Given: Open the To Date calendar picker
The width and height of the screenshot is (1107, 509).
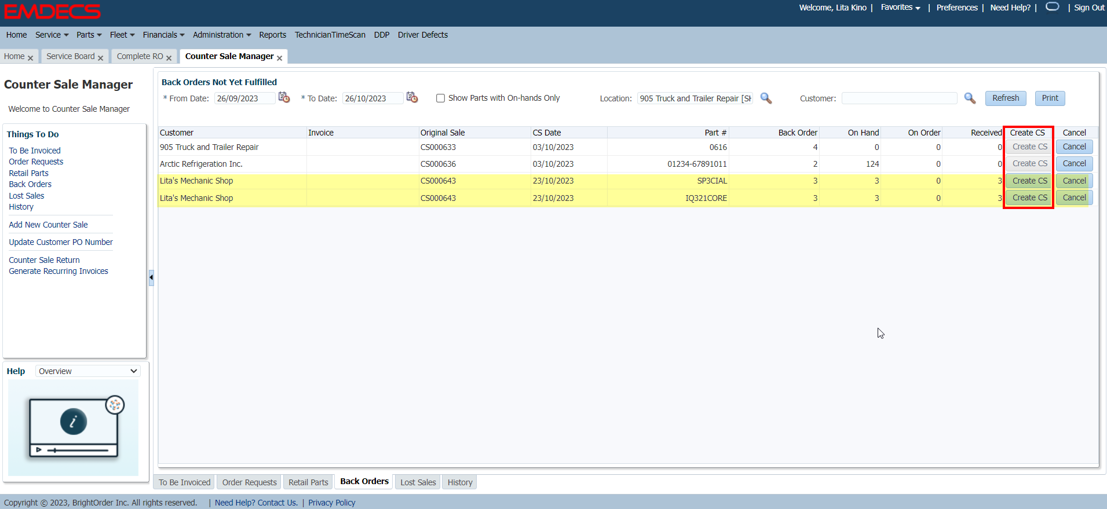Looking at the screenshot, I should [412, 97].
